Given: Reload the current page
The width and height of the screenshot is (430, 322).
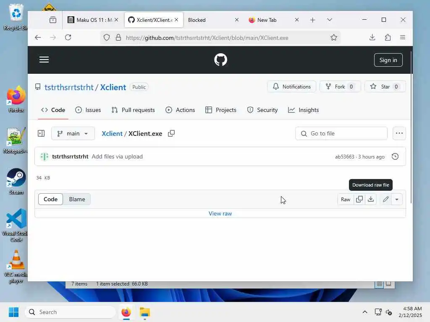Looking at the screenshot, I should coord(68,37).
